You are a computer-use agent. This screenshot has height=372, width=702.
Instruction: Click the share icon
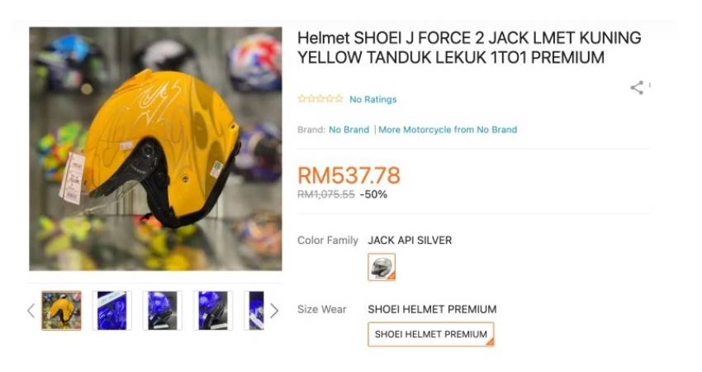tap(637, 88)
